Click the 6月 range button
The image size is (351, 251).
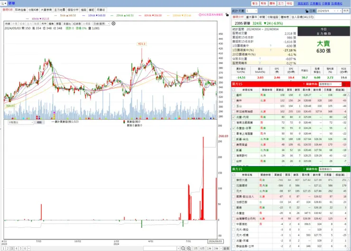[203, 248]
